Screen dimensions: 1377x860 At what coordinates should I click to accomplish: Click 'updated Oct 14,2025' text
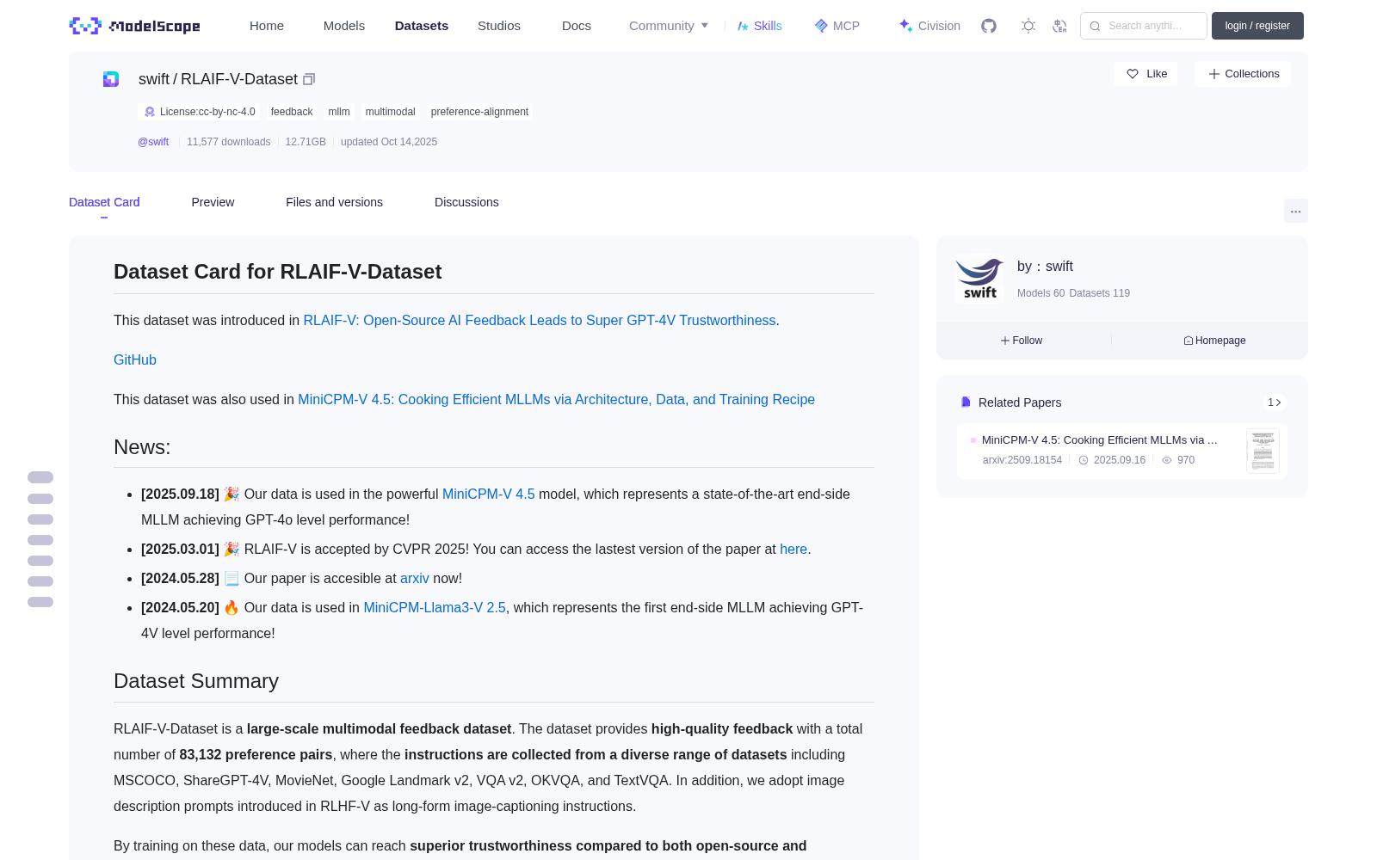click(x=389, y=142)
